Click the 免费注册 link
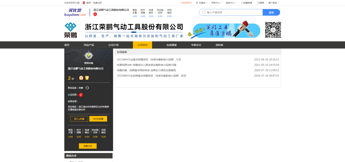This screenshot has height=162, width=345. (x=97, y=3)
